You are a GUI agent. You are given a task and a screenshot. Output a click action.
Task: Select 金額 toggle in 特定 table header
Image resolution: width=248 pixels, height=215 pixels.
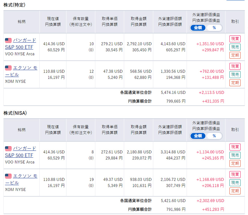[x=198, y=28]
